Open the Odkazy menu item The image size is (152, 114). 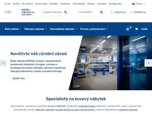[91, 4]
